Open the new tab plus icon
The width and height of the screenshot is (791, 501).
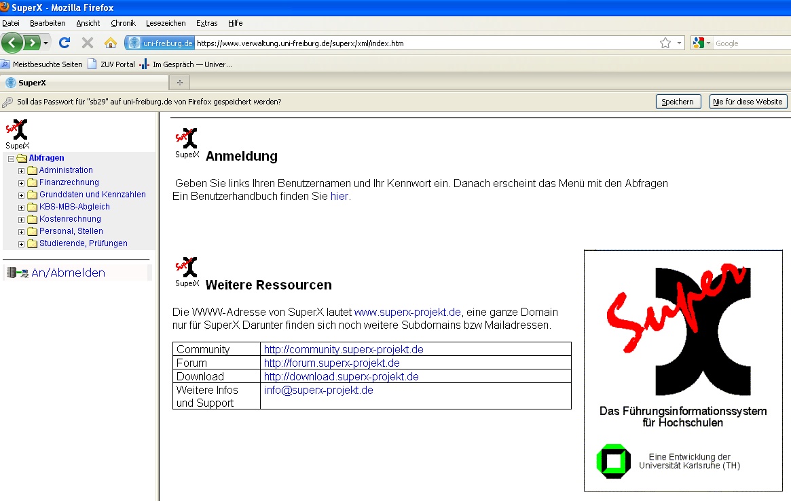[180, 83]
